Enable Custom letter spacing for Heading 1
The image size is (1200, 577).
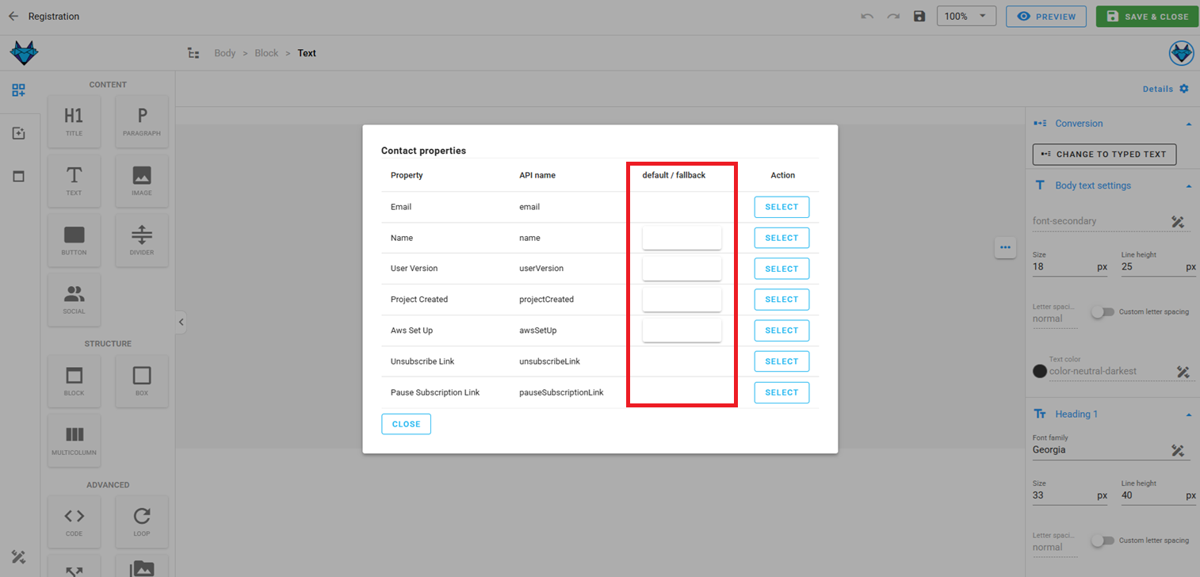point(1103,541)
